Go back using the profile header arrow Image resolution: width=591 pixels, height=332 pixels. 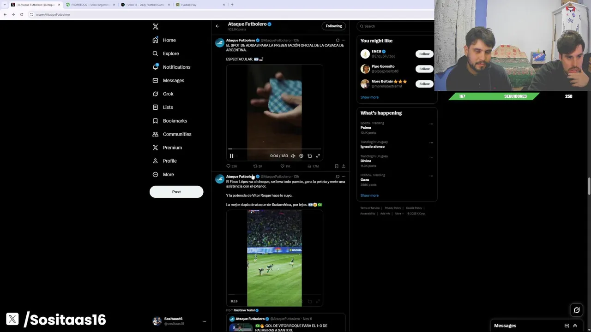[x=217, y=26]
